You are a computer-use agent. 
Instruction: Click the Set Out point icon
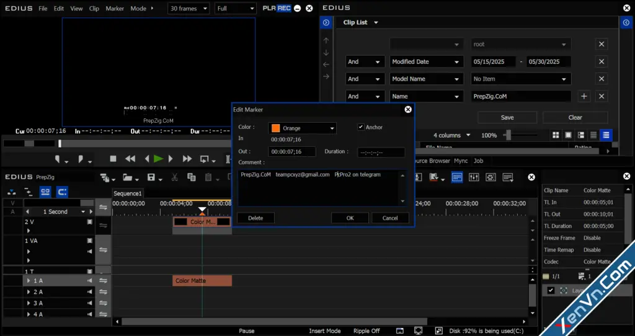[x=81, y=159]
